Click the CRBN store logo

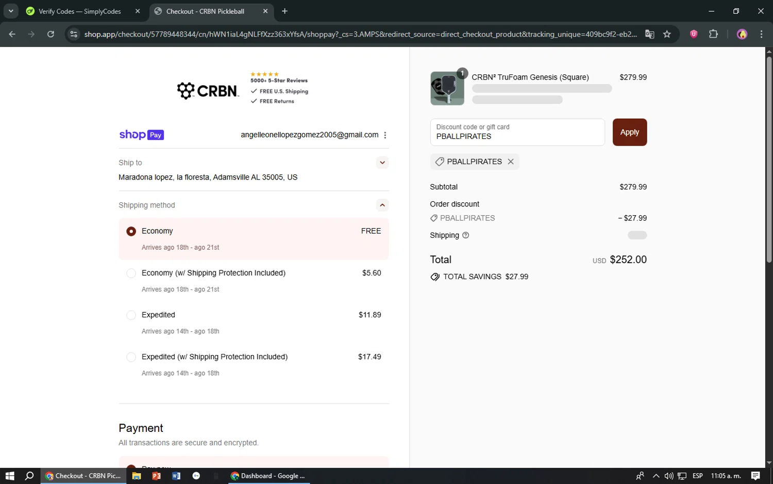point(208,91)
